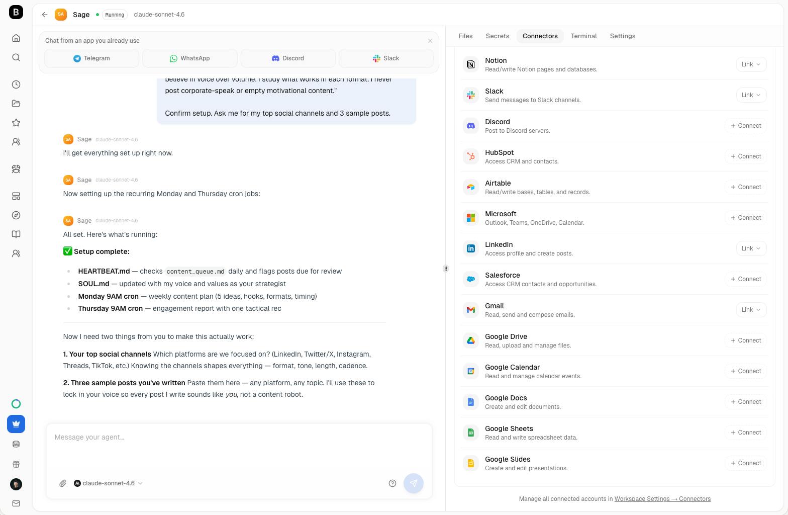788x515 pixels.
Task: Open the mail icon in the sidebar
Action: click(x=16, y=503)
